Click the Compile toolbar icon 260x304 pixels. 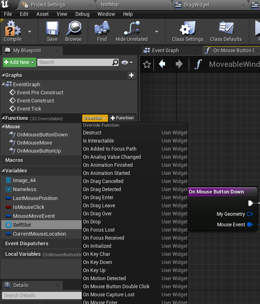click(13, 32)
